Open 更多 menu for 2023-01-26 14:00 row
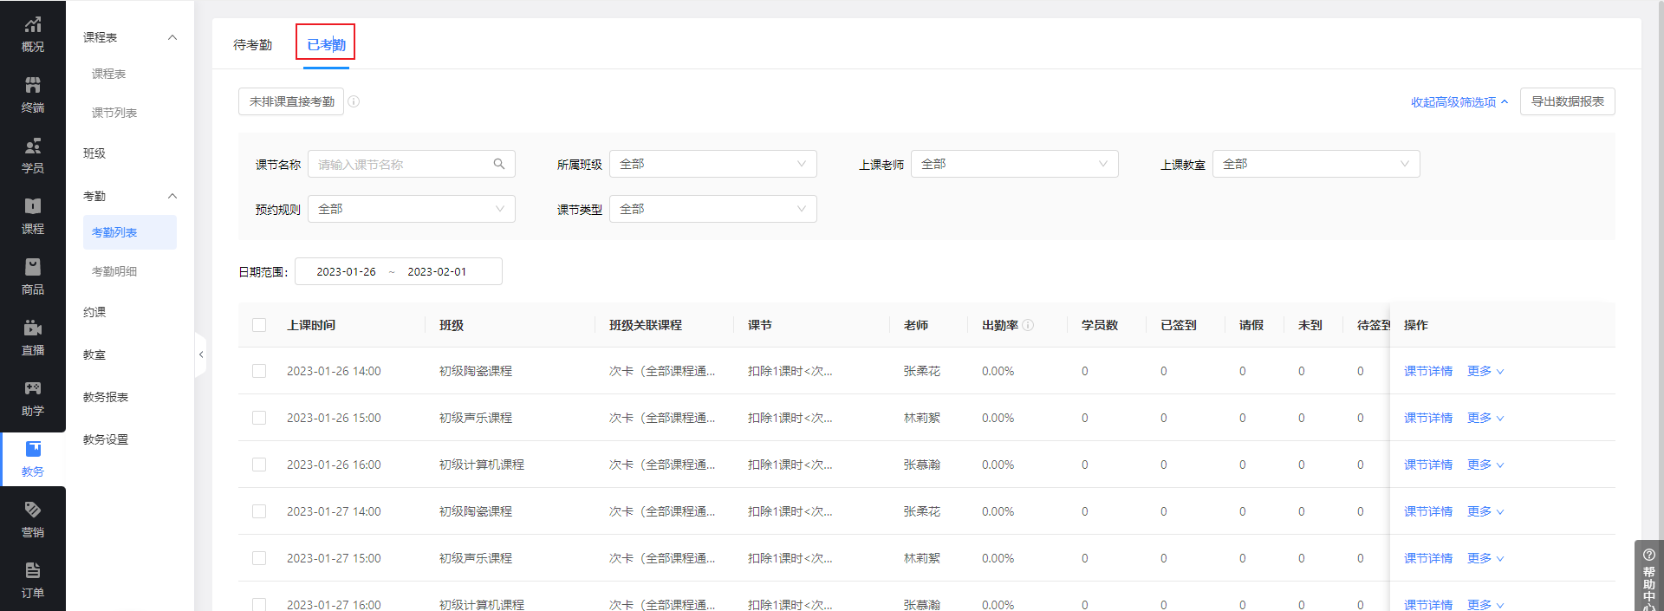The width and height of the screenshot is (1664, 611). 1485,371
